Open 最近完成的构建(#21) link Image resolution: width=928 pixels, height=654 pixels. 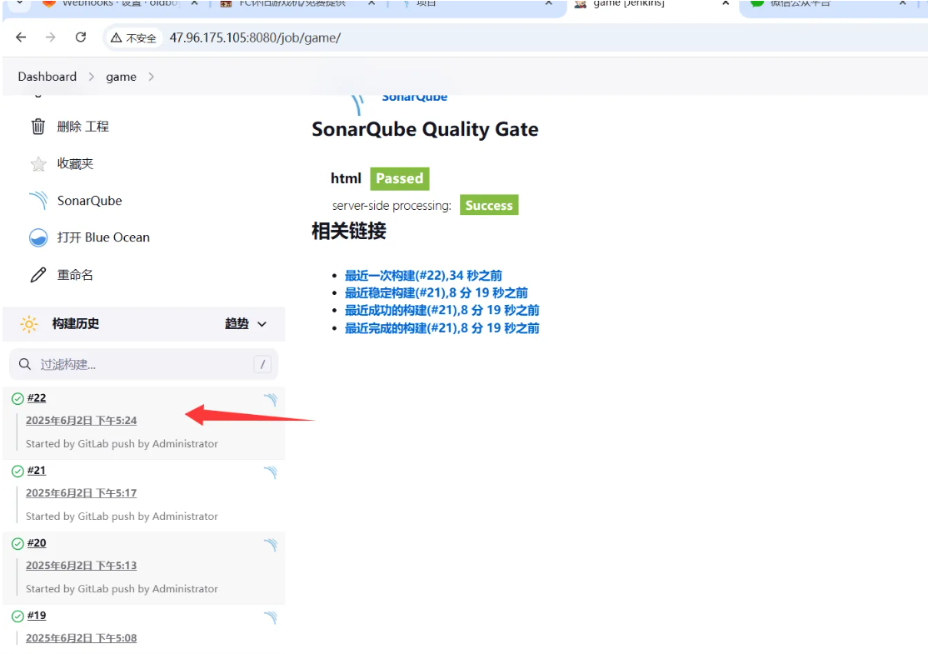coord(442,328)
